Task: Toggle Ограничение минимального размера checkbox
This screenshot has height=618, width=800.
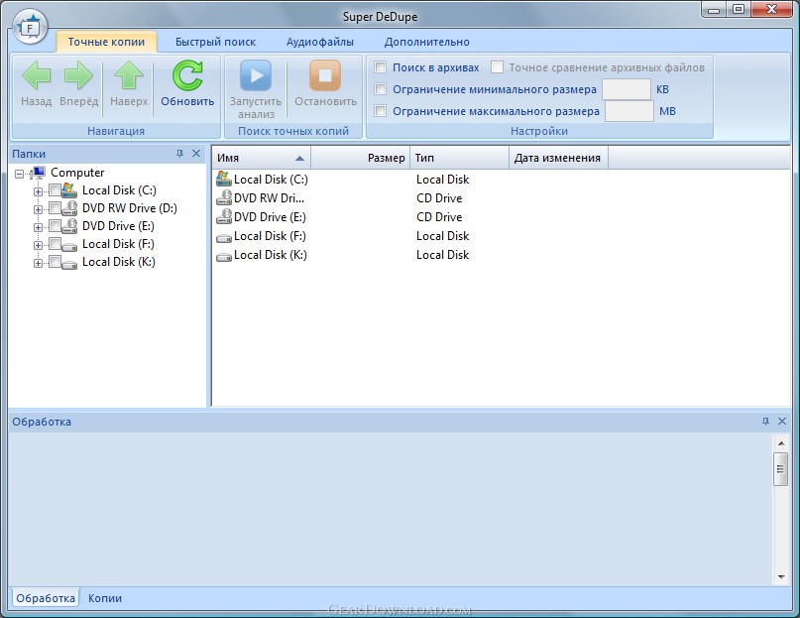Action: point(380,89)
